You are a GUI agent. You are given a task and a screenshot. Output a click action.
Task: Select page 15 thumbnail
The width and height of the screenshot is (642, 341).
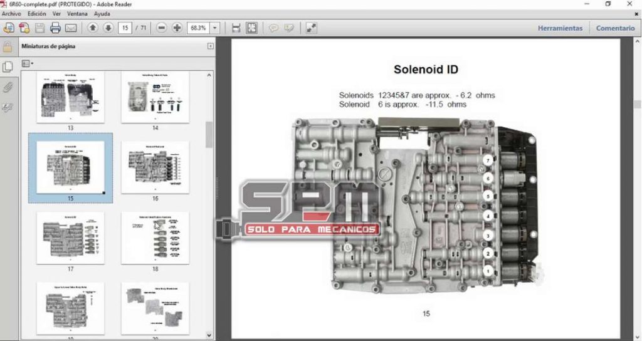pos(70,167)
